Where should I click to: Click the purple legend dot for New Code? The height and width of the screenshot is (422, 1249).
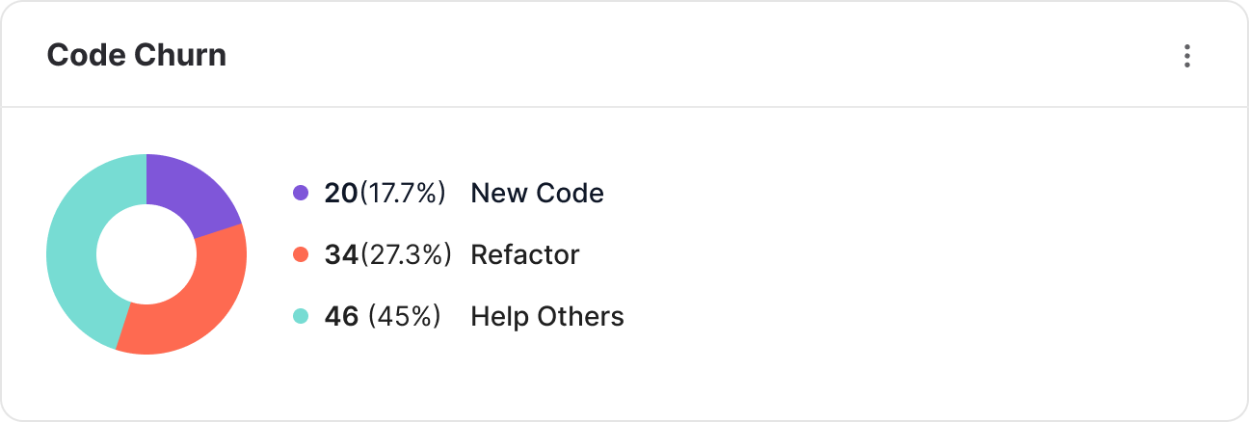(300, 194)
